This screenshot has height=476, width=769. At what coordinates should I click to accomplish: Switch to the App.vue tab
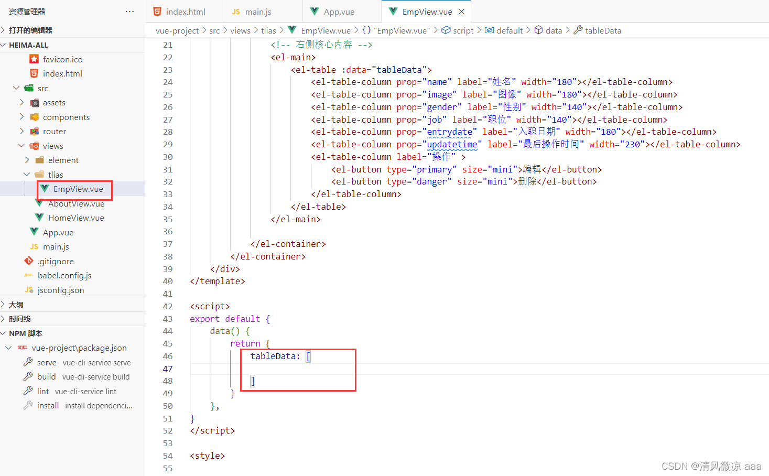[342, 12]
